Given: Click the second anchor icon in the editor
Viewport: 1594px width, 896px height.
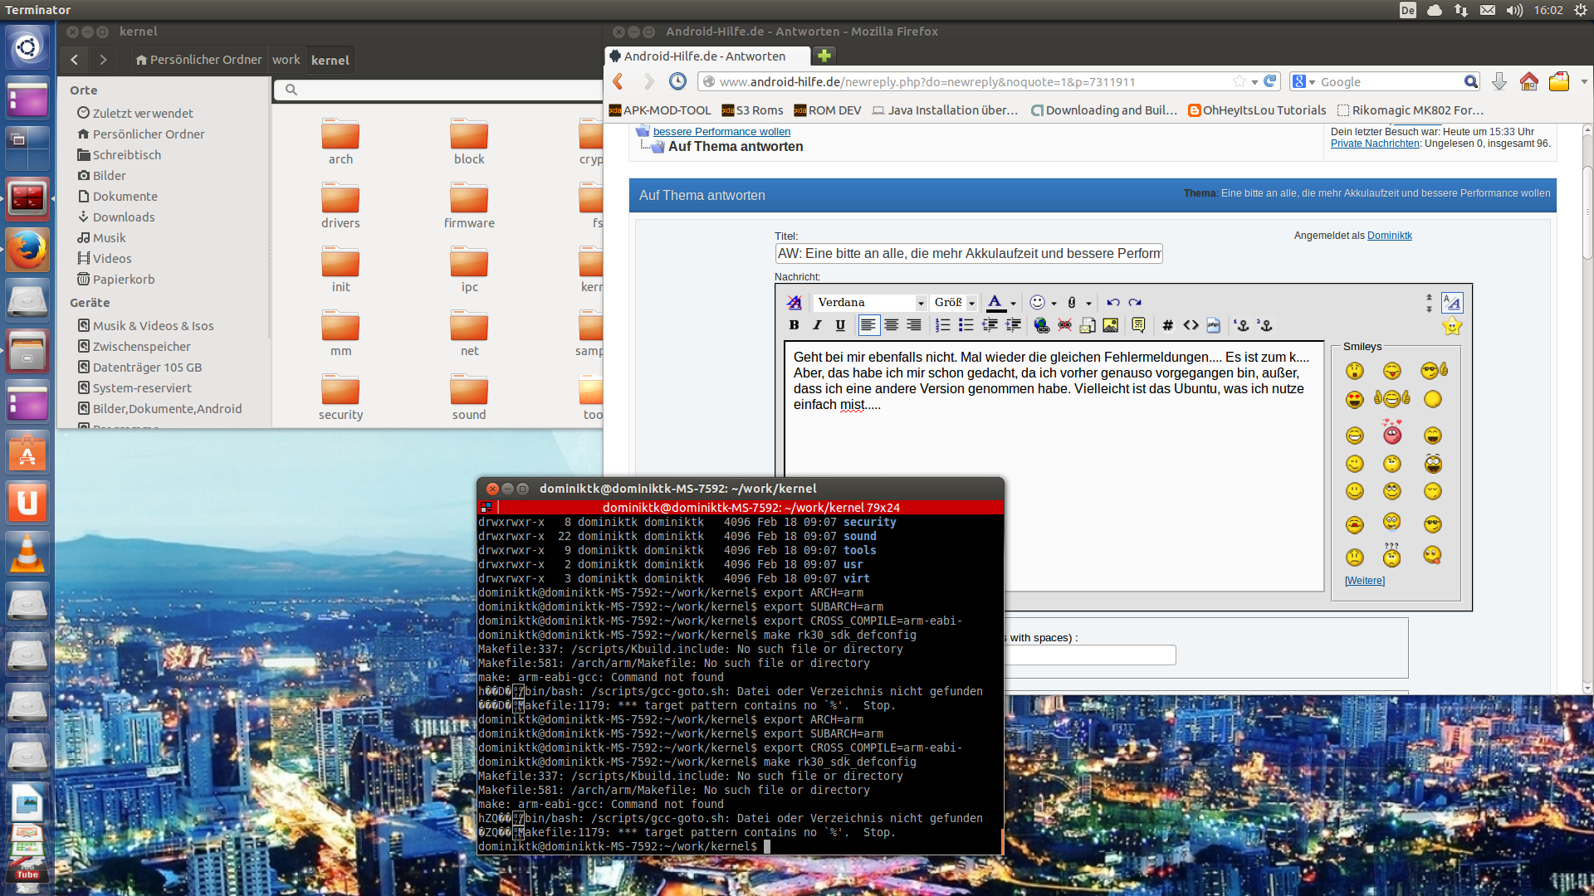Looking at the screenshot, I should pos(1265,325).
